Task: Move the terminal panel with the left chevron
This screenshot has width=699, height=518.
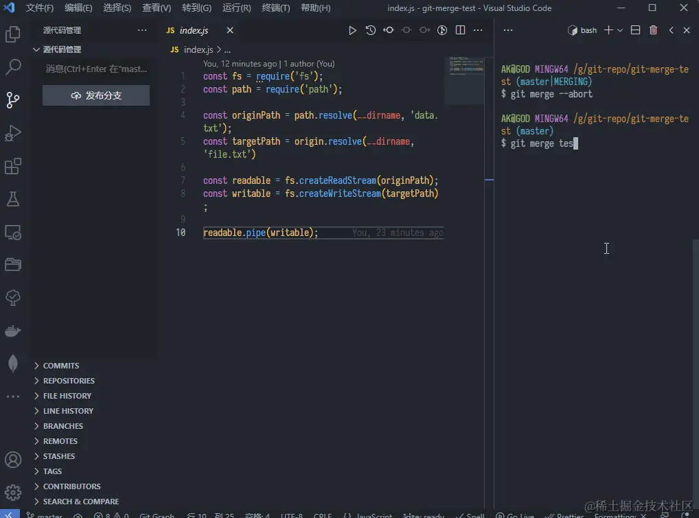Action: [x=671, y=30]
